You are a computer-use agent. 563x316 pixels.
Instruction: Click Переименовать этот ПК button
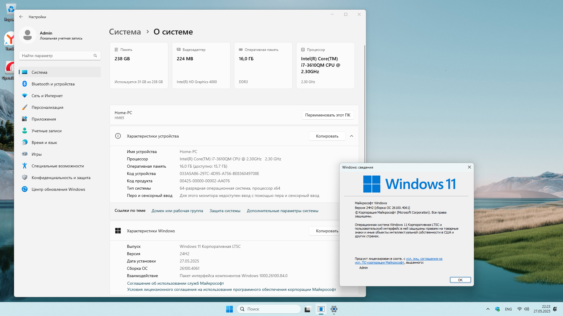coord(328,115)
